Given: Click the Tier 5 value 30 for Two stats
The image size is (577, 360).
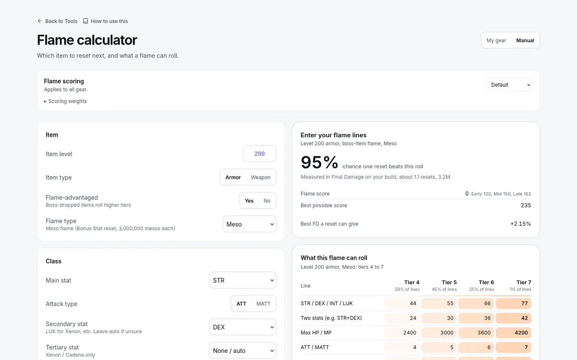Looking at the screenshot, I should coord(439,318).
